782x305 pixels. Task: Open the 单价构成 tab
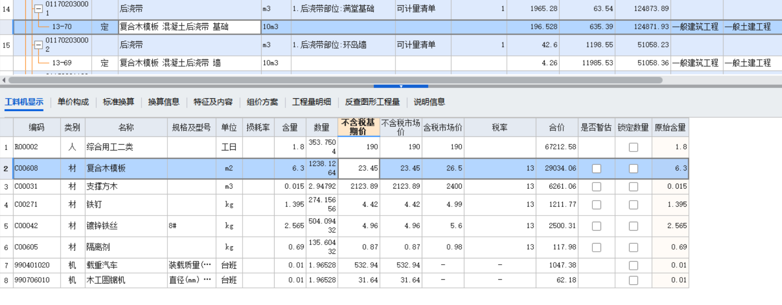(x=73, y=102)
